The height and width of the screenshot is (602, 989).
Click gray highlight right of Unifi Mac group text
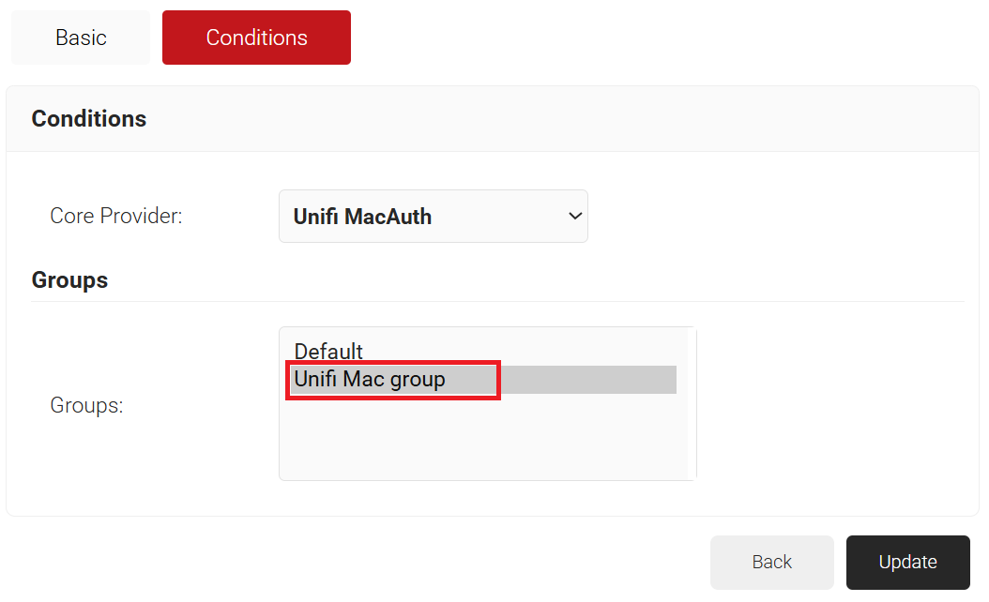pos(591,380)
